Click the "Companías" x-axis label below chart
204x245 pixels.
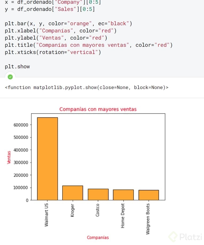pyautogui.click(x=98, y=238)
